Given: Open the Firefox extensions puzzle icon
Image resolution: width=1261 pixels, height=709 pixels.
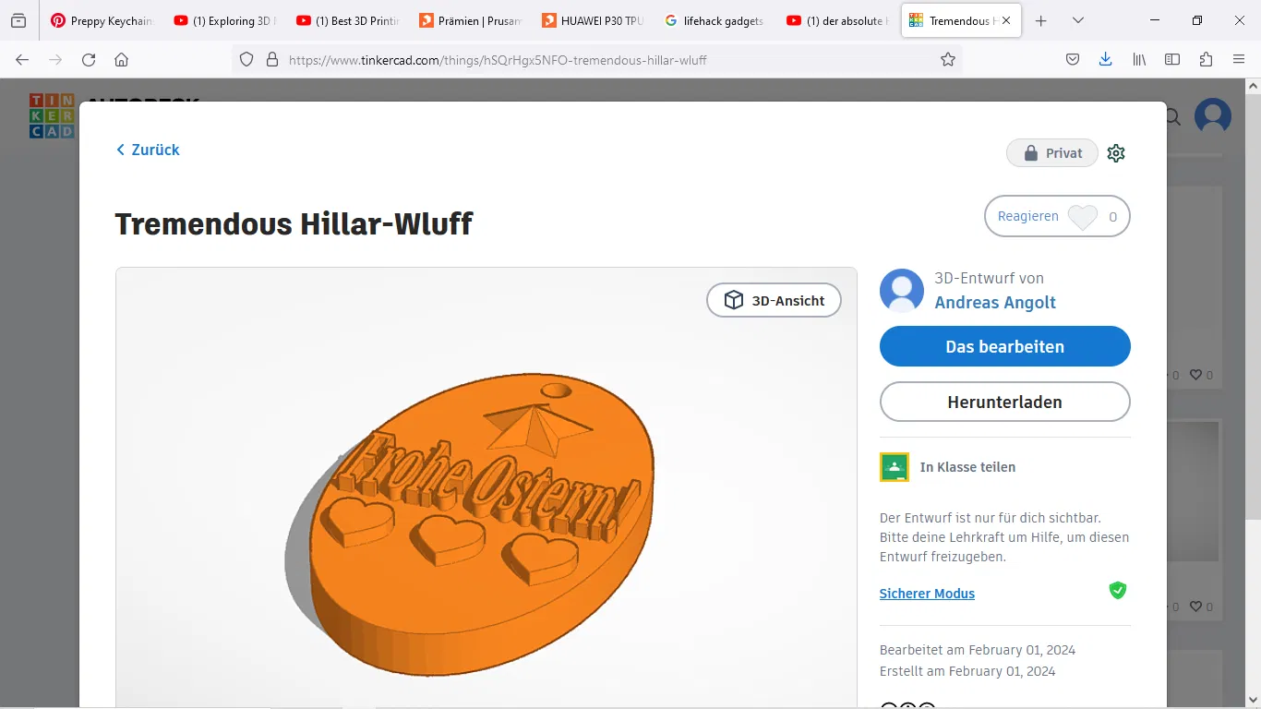Looking at the screenshot, I should pyautogui.click(x=1206, y=59).
